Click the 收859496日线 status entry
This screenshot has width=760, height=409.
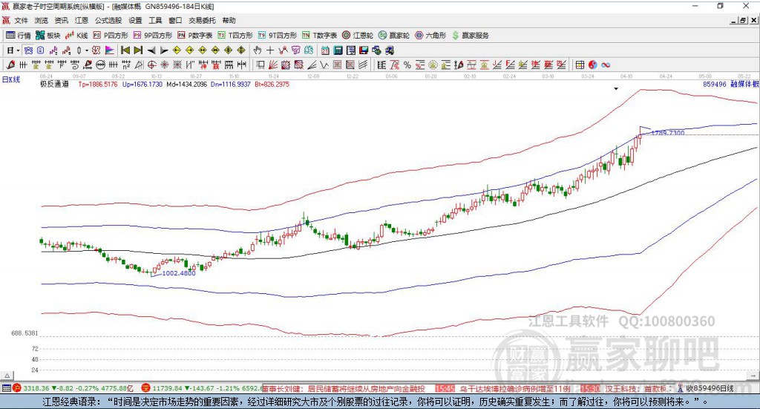(x=709, y=388)
